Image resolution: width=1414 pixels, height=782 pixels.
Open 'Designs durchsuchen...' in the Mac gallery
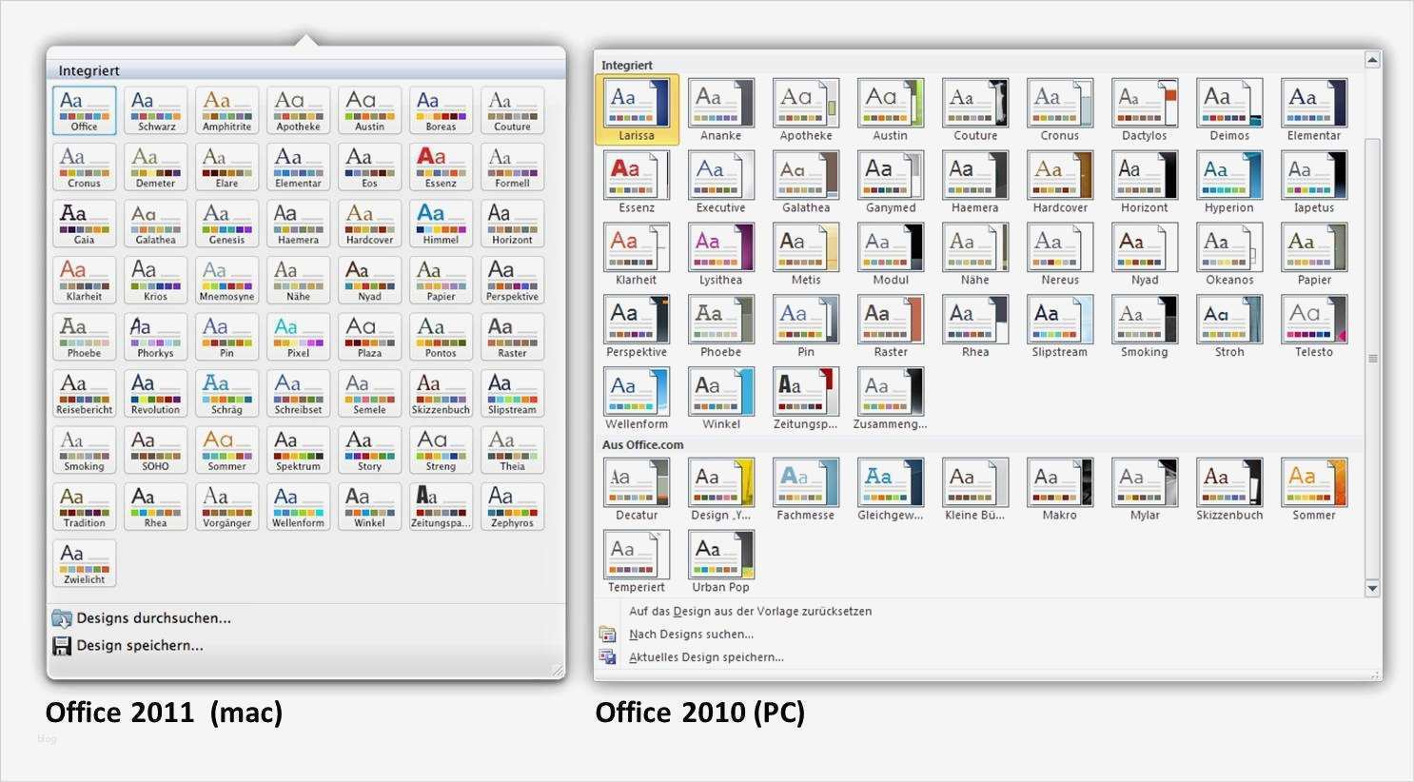(142, 618)
